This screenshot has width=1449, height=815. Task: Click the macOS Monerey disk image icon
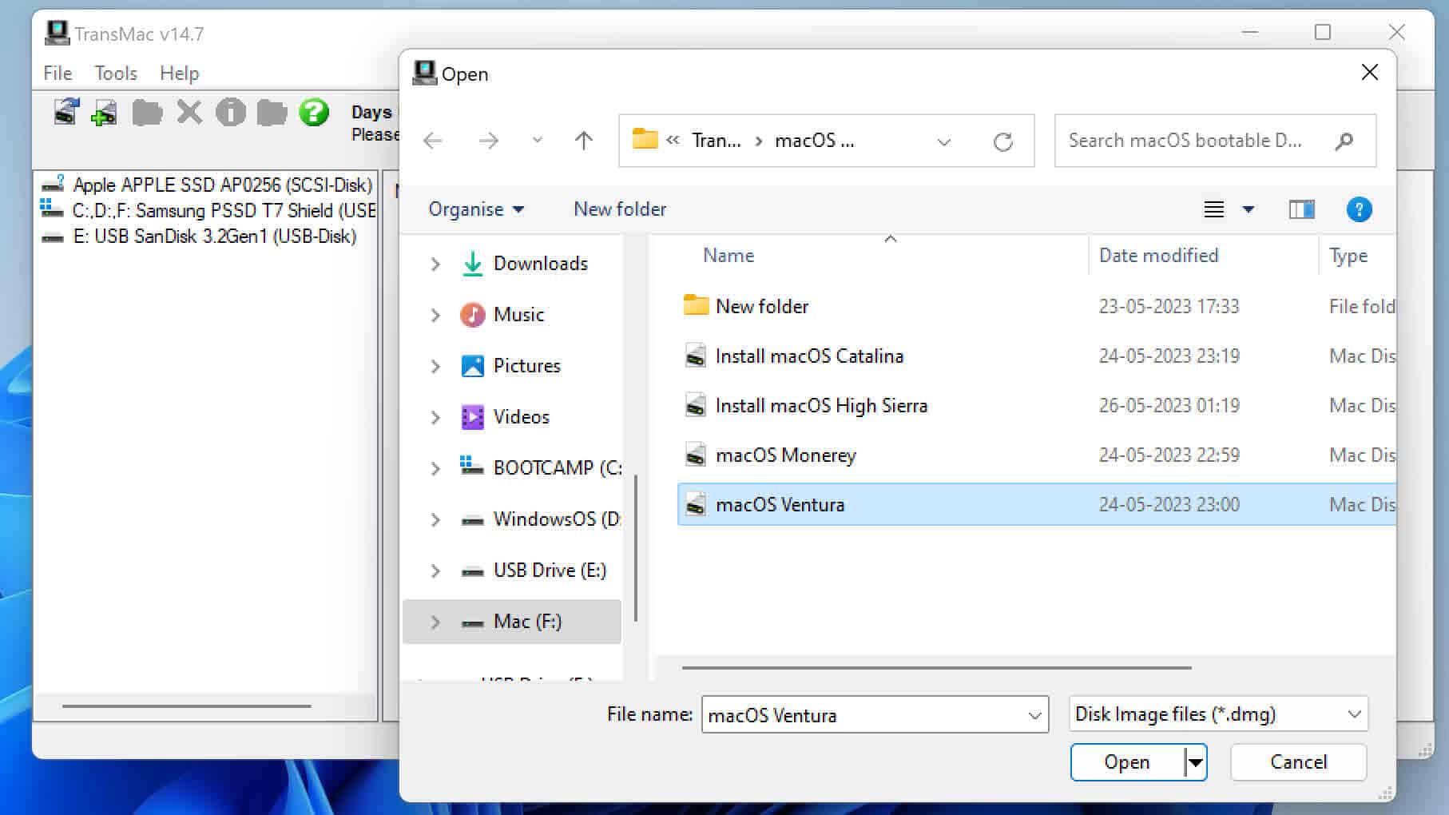[x=696, y=455]
